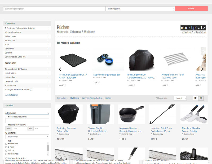Check the Kücheninsel checkbox

(x=6, y=154)
